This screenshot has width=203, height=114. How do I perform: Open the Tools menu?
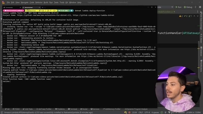click(x=62, y=3)
